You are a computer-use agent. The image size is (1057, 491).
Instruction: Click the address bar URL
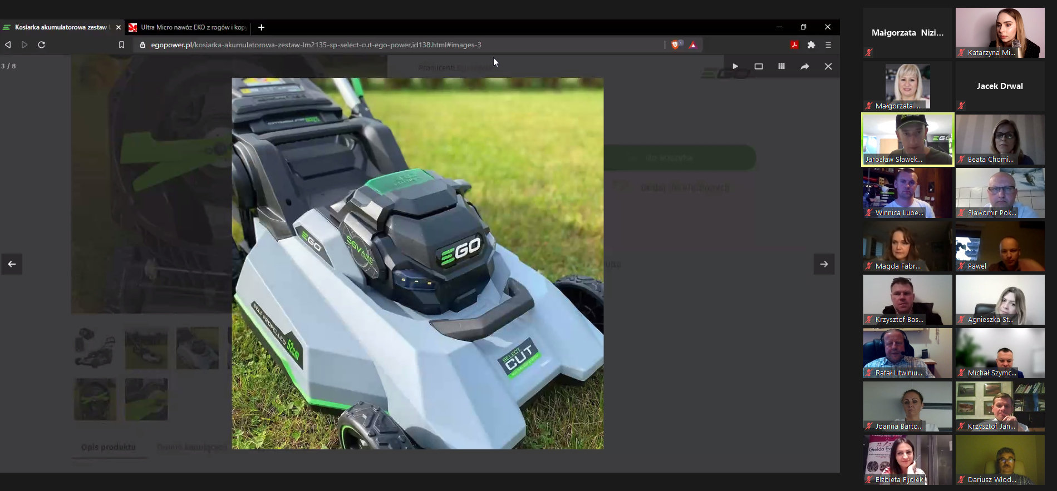click(316, 44)
